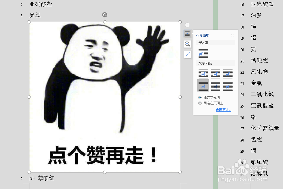Click the text 铝 on line 19
The image size is (283, 189).
click(x=254, y=38)
